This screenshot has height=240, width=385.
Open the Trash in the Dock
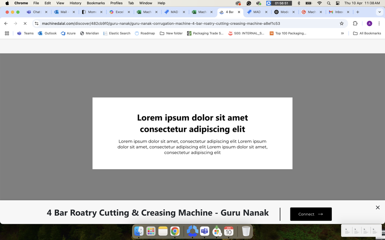(x=246, y=231)
